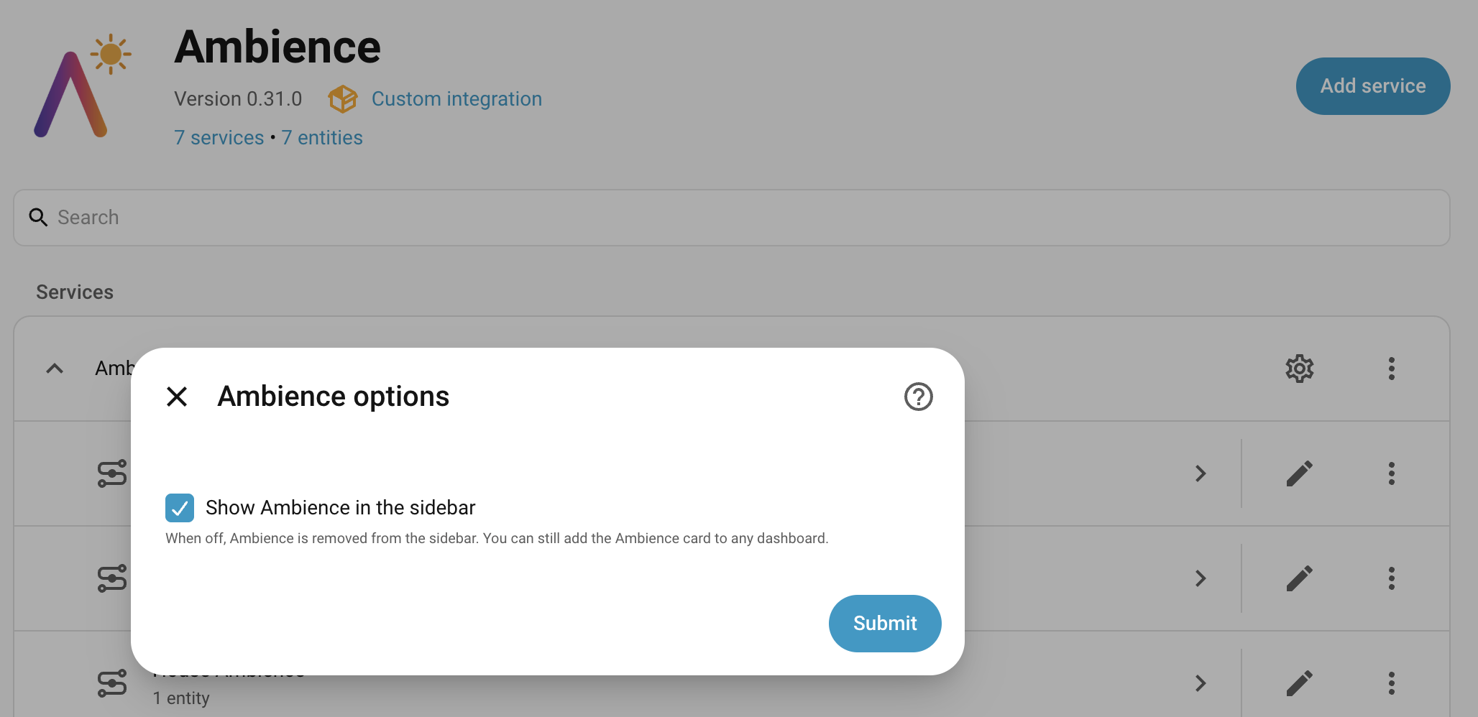Open the Custom integration link
Screen dimensions: 1478x717
456,99
